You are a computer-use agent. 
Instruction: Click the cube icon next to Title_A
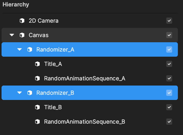(x=37, y=64)
